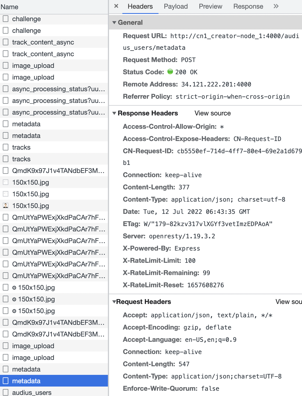This screenshot has width=302, height=396.
Task: Click file icon beside first challenge request
Action: [6, 19]
